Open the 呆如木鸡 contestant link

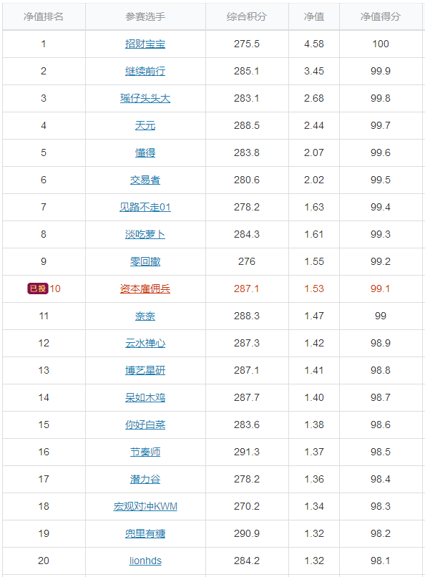click(x=145, y=397)
